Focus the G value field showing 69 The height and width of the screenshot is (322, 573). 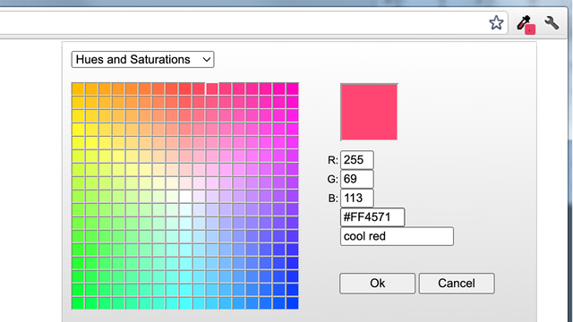(x=356, y=179)
